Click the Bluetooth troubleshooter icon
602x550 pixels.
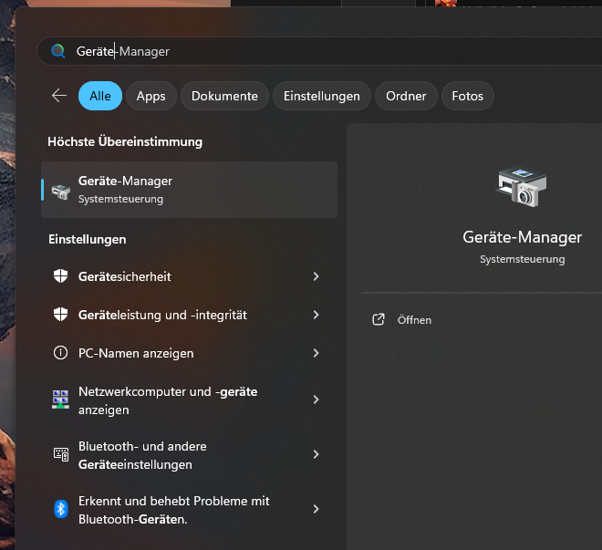[61, 509]
